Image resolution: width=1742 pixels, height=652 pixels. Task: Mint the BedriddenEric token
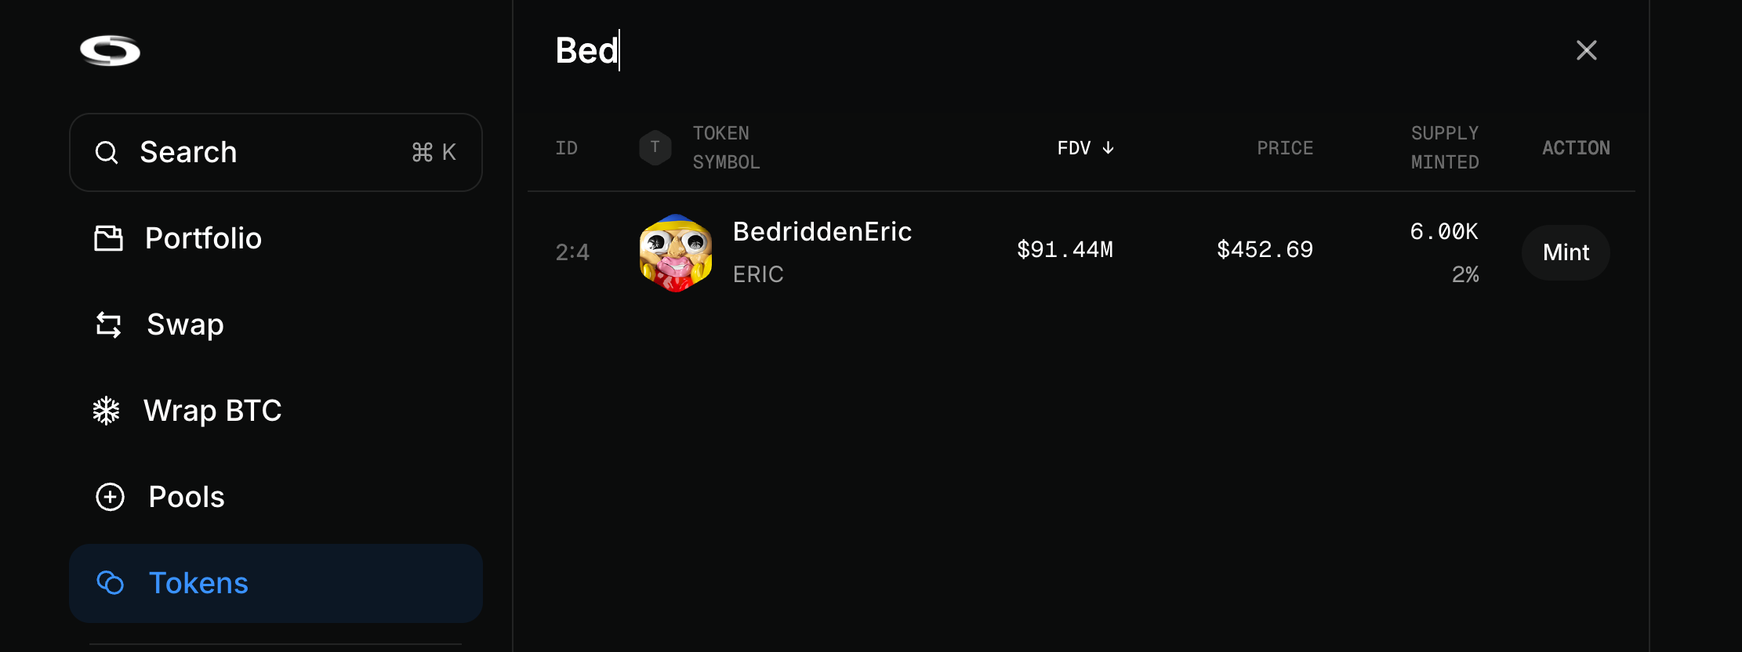[x=1566, y=252]
